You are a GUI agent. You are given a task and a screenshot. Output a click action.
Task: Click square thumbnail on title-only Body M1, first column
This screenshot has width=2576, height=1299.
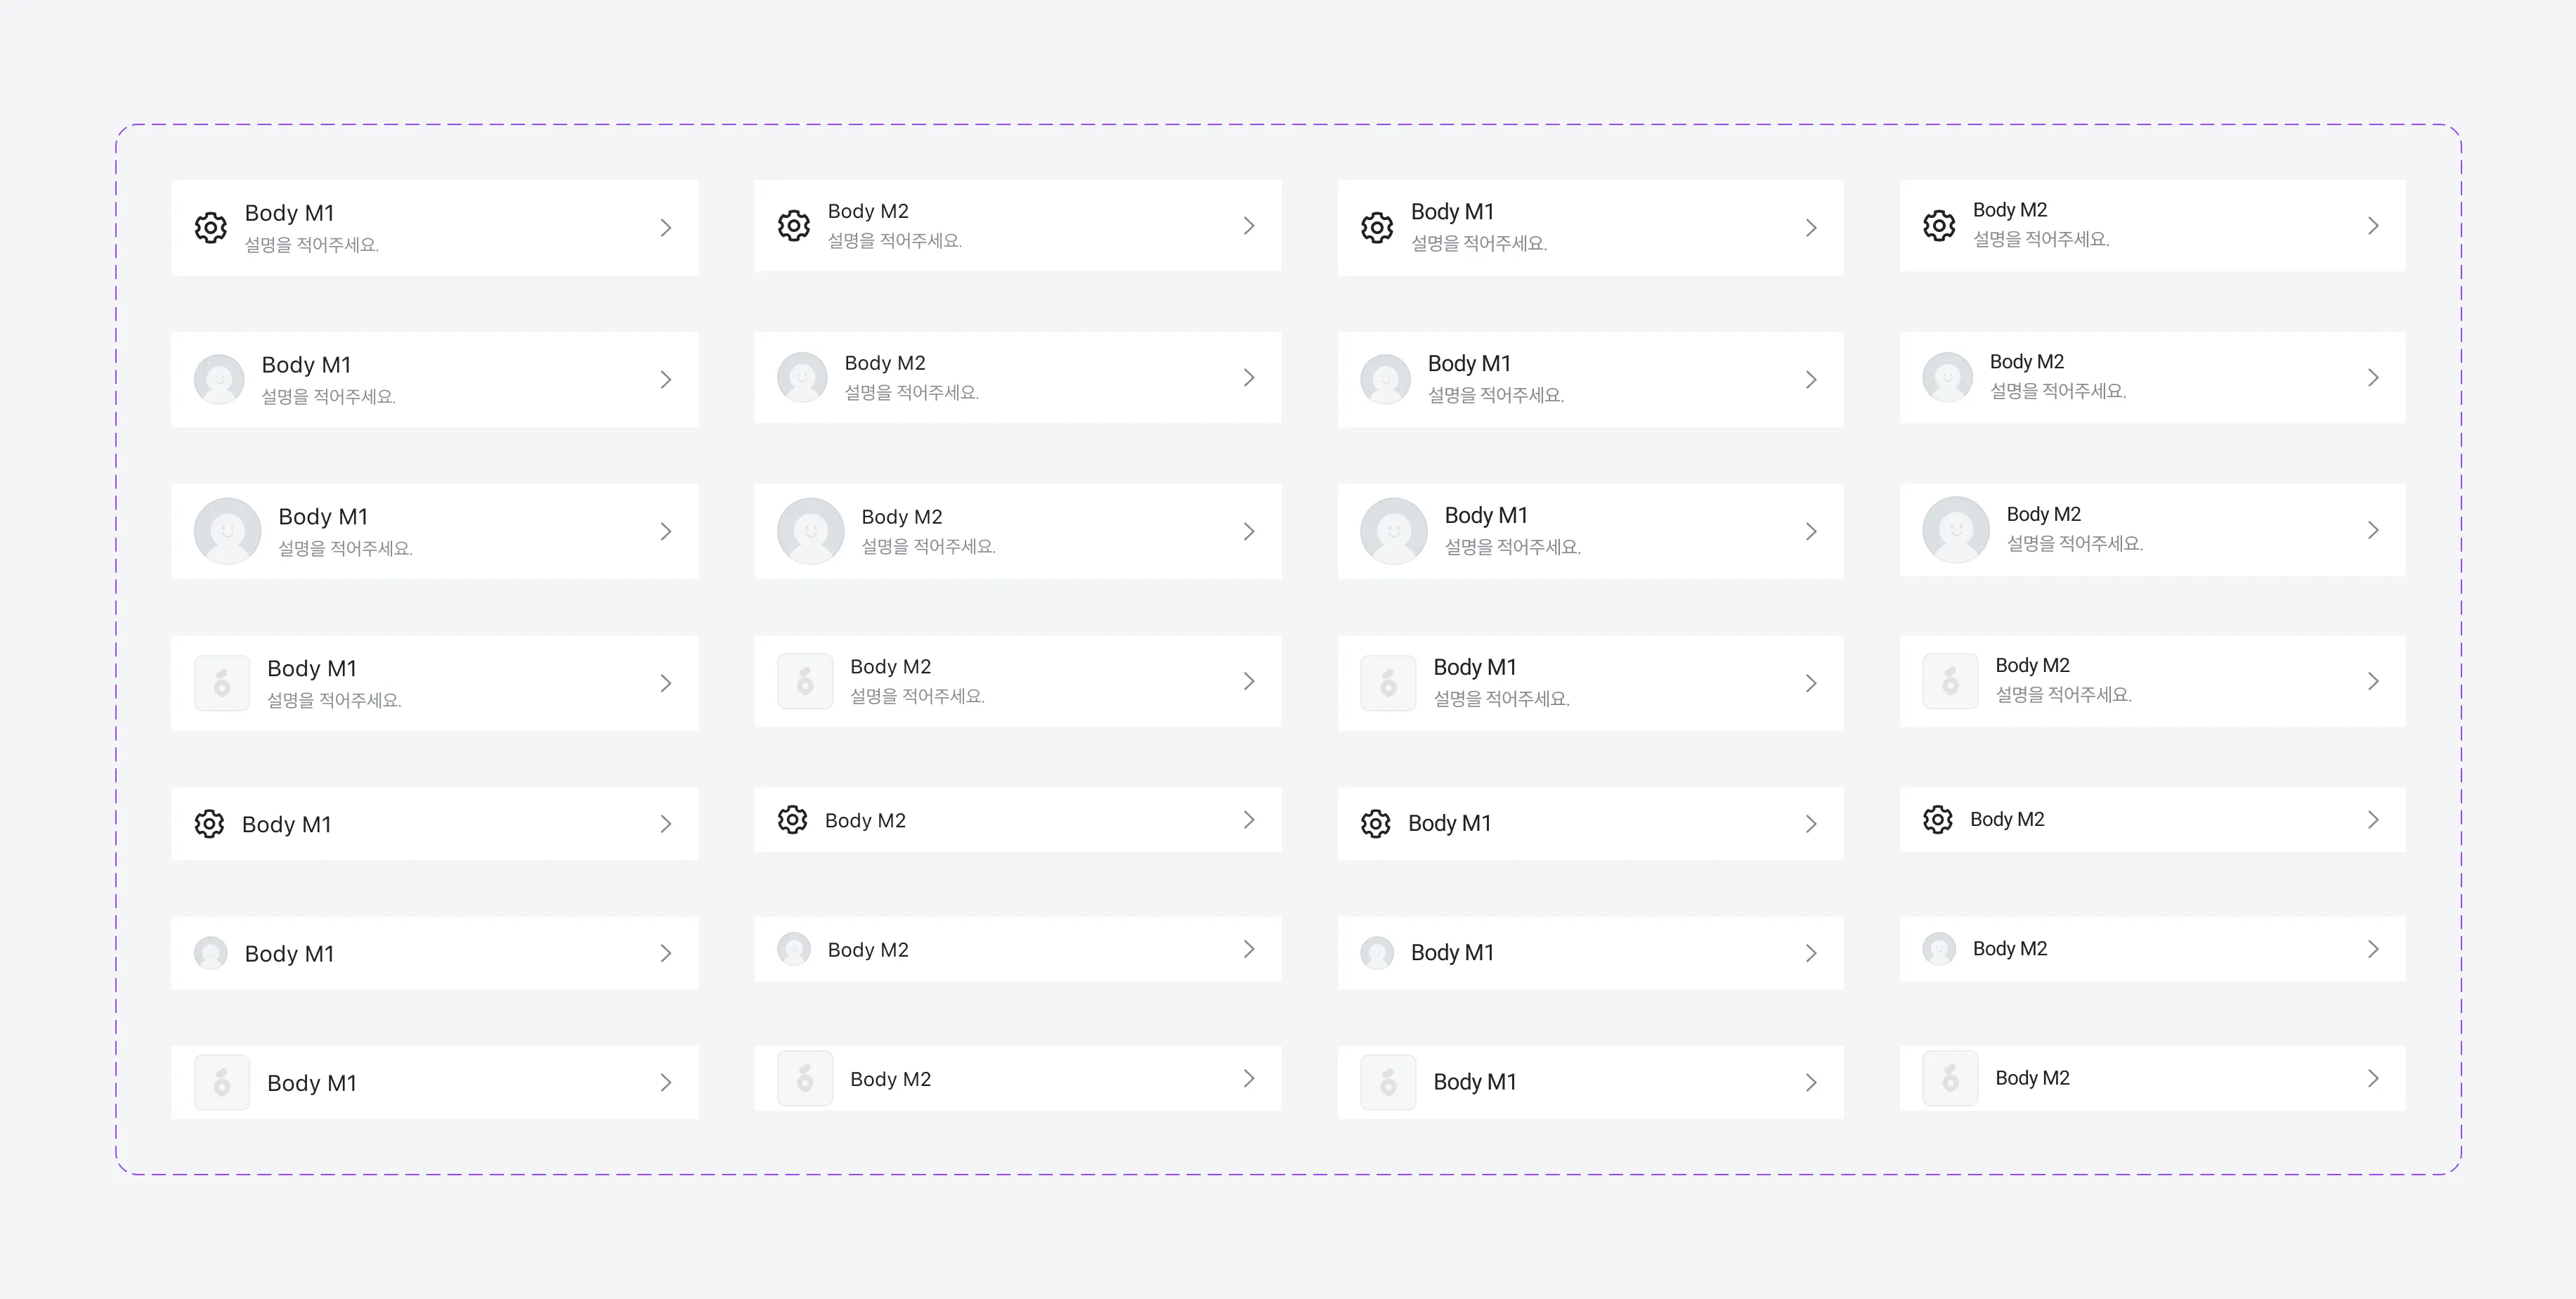pos(222,1083)
